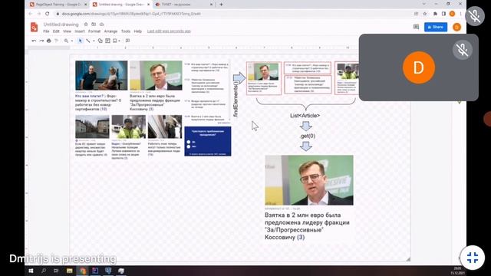491x276 pixels.
Task: Select the Text box tool
Action: [x=107, y=41]
